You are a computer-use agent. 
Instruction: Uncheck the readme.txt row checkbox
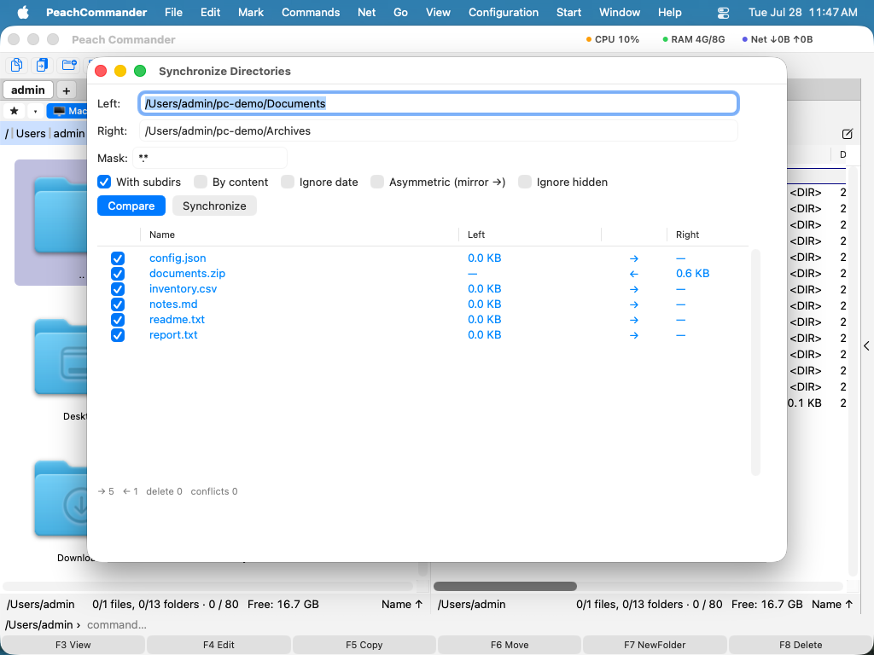coord(118,320)
